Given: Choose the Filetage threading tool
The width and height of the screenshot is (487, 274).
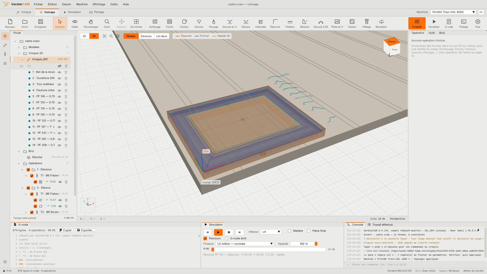Looking at the screenshot, I should 367,23.
